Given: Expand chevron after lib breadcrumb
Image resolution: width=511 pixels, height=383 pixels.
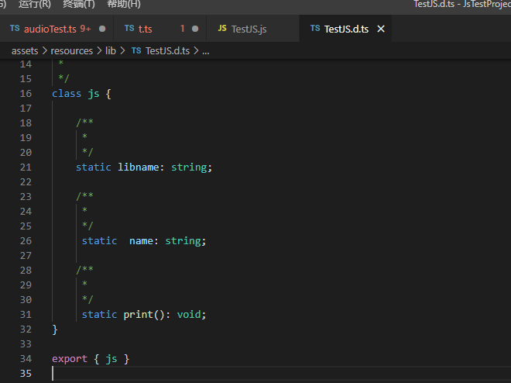Looking at the screenshot, I should tap(122, 51).
